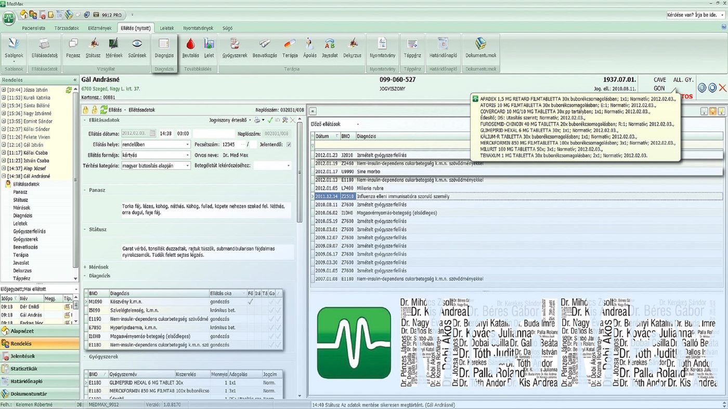Switch to the Törzsadatok tab

pyautogui.click(x=67, y=28)
